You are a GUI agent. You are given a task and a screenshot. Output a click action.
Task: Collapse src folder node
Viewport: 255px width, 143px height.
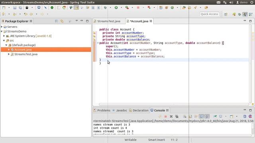click(x=4, y=41)
